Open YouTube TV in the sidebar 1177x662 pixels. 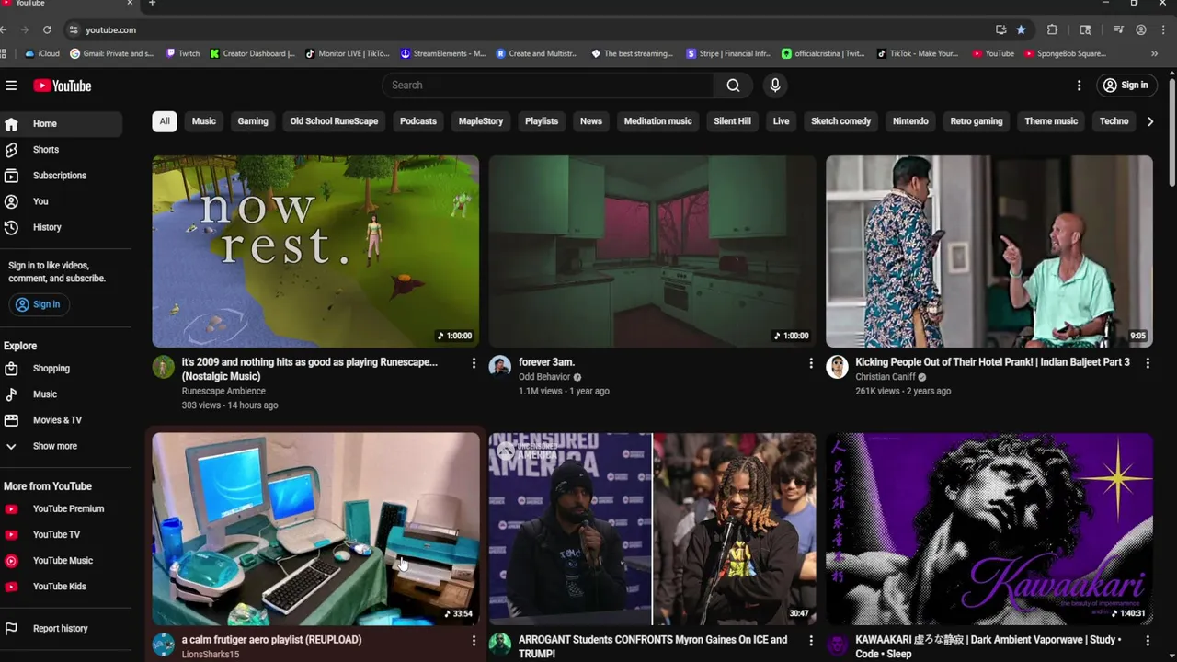click(61, 535)
